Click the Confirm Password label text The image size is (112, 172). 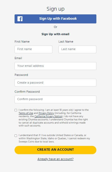[x=27, y=92]
